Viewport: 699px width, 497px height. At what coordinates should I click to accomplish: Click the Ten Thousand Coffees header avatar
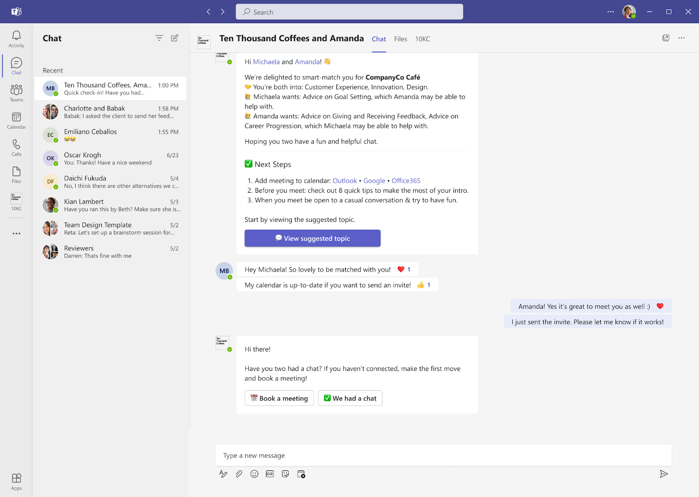pos(204,42)
